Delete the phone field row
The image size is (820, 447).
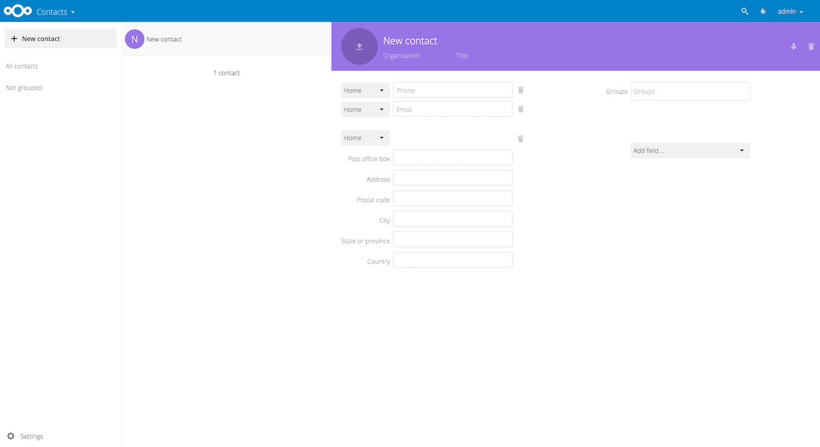click(520, 90)
